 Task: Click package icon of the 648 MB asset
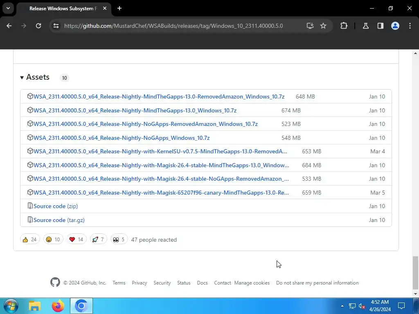(30, 96)
